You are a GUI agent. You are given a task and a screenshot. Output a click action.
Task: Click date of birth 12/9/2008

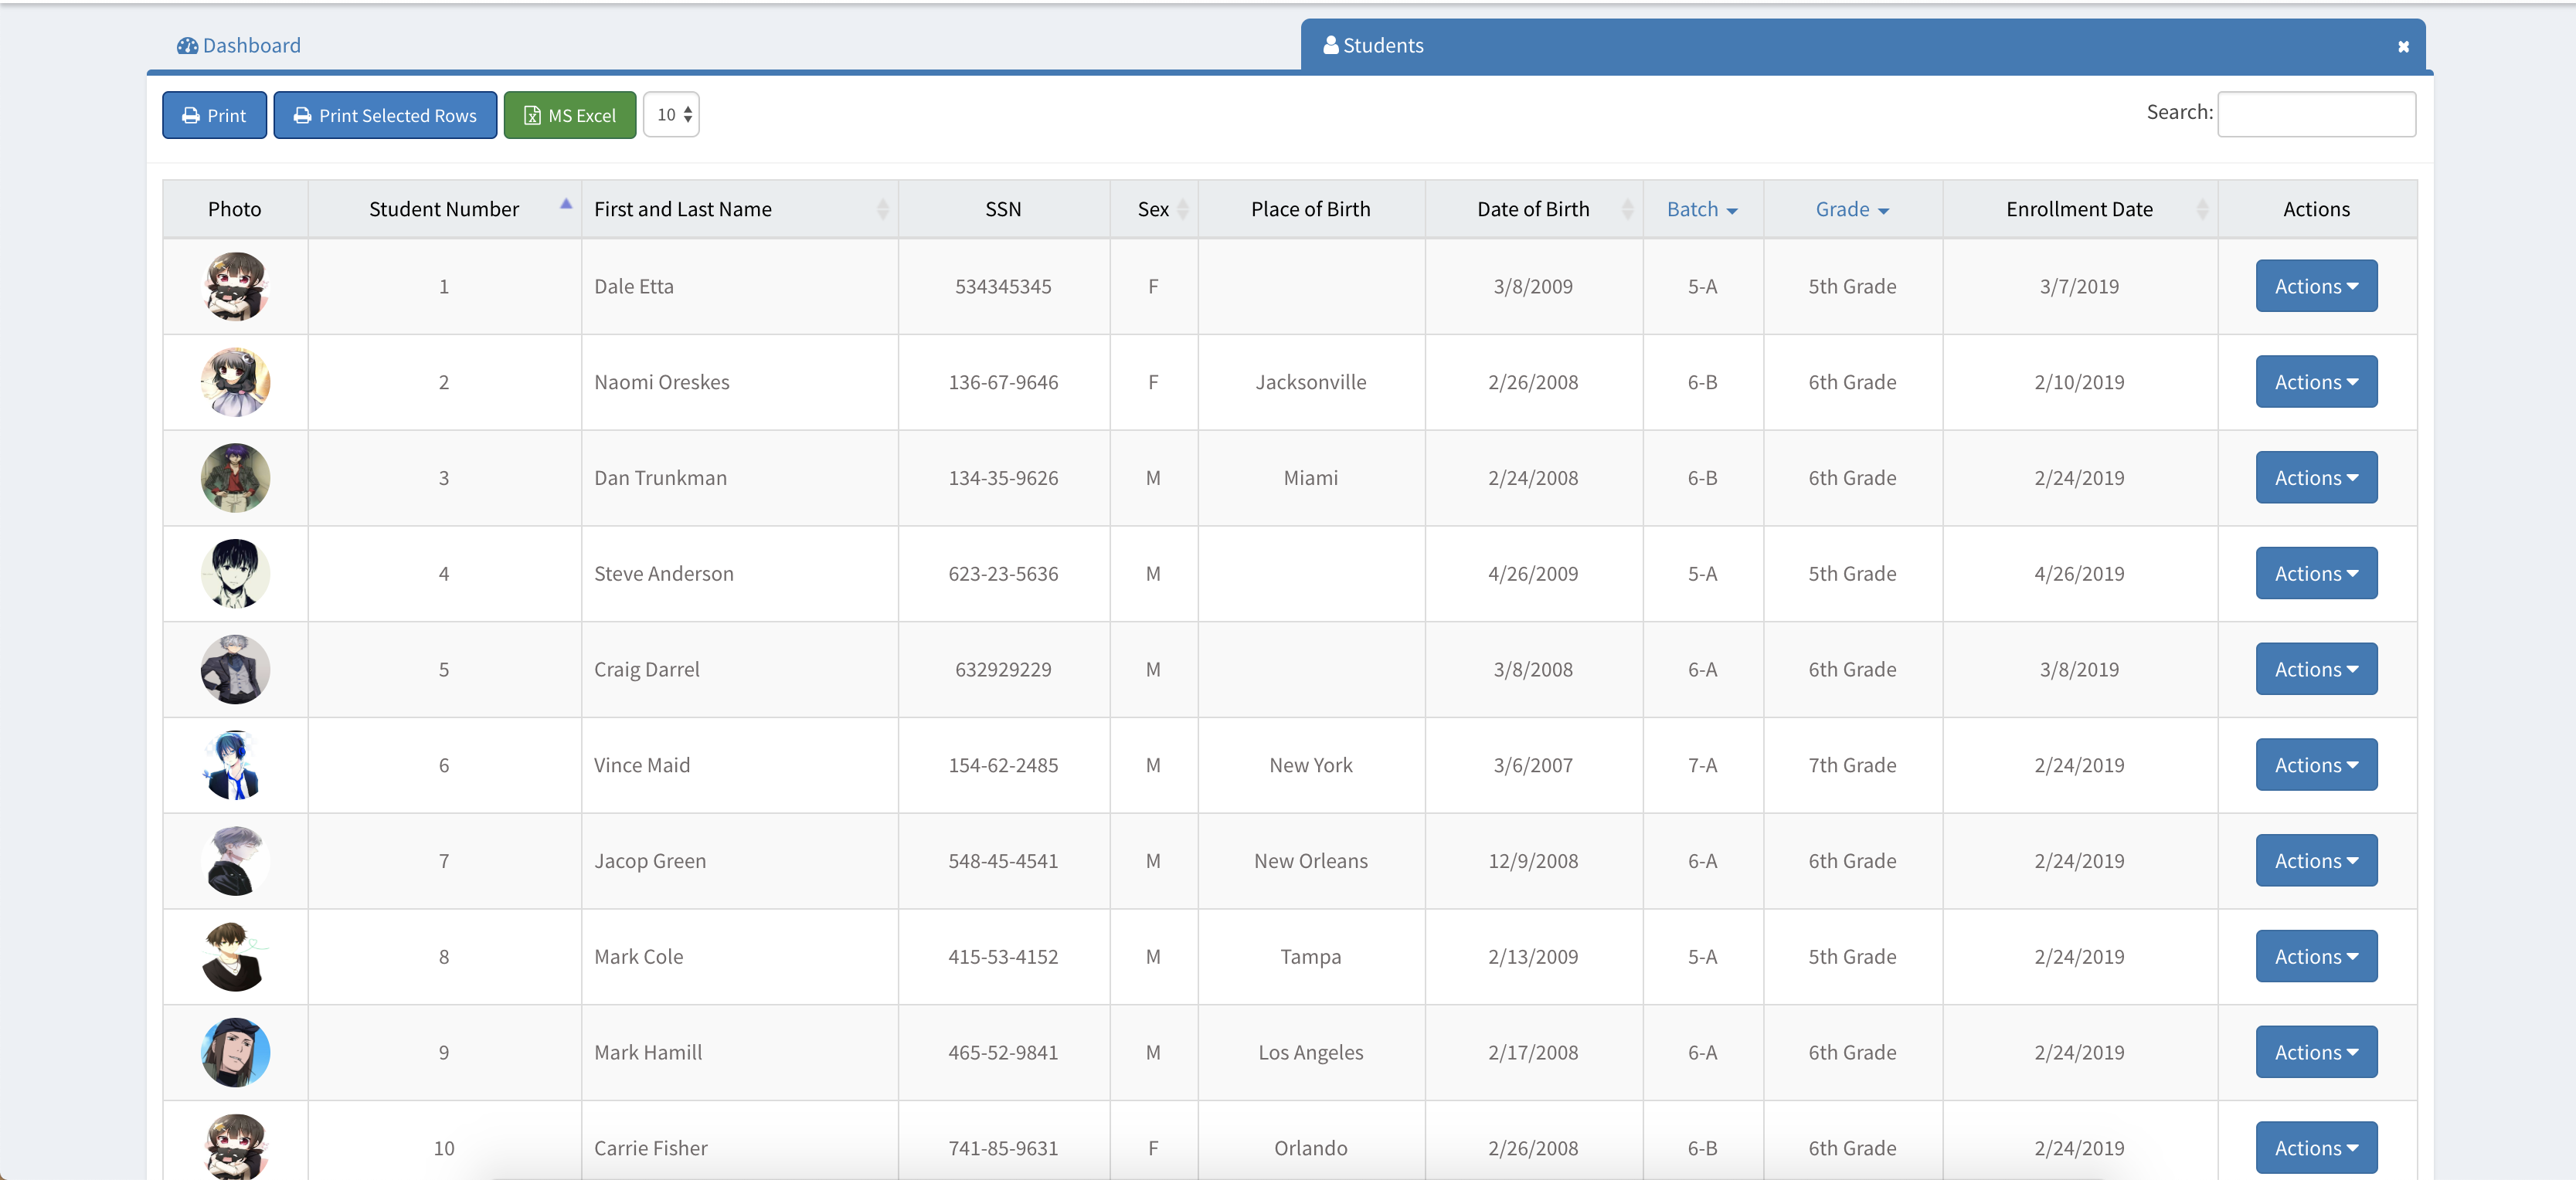click(x=1534, y=863)
